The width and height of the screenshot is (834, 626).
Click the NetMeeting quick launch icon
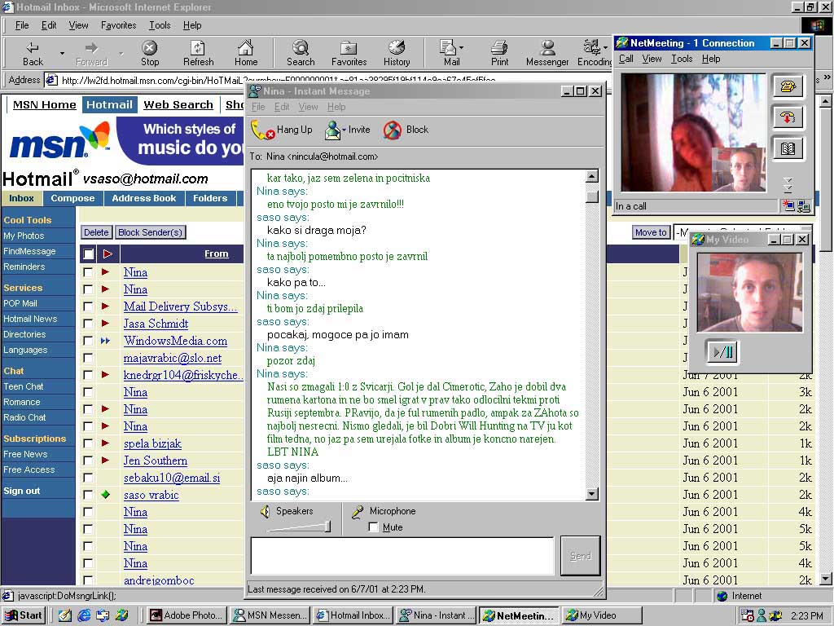point(122,615)
